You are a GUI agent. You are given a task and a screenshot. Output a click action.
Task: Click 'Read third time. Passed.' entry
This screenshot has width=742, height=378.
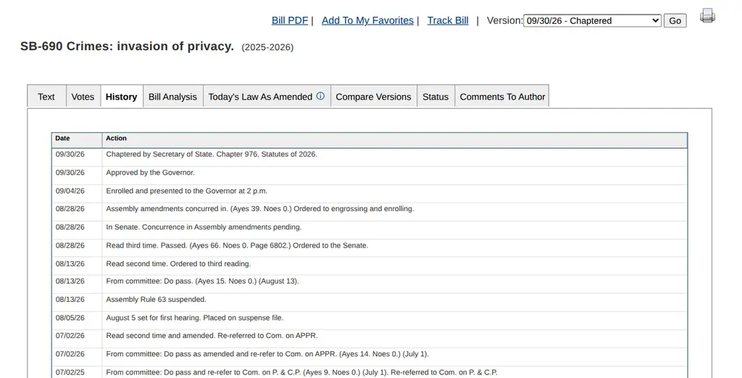pyautogui.click(x=237, y=246)
